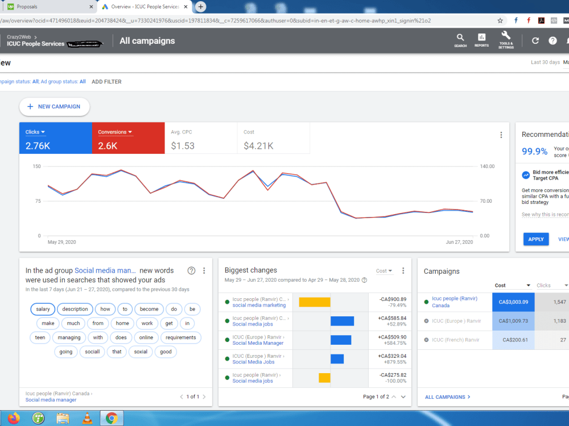This screenshot has height=426, width=569.
Task: Open the Clicks metric dropdown
Action: pos(35,132)
